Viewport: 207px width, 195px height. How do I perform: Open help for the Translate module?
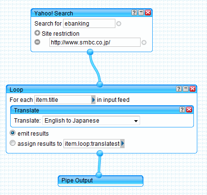point(182,110)
